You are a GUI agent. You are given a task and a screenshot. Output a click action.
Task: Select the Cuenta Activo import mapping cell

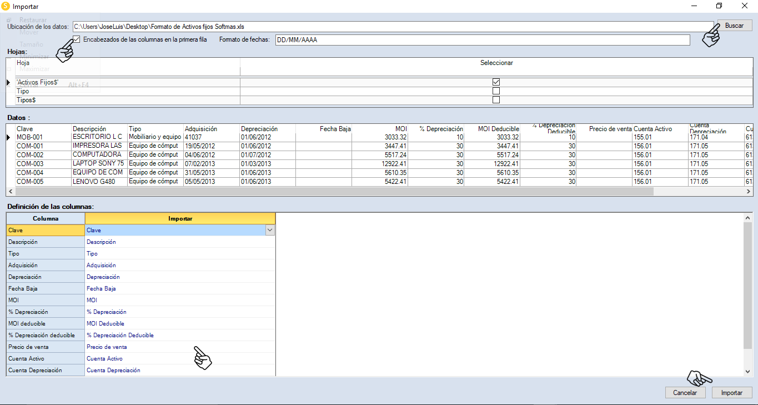tap(180, 358)
